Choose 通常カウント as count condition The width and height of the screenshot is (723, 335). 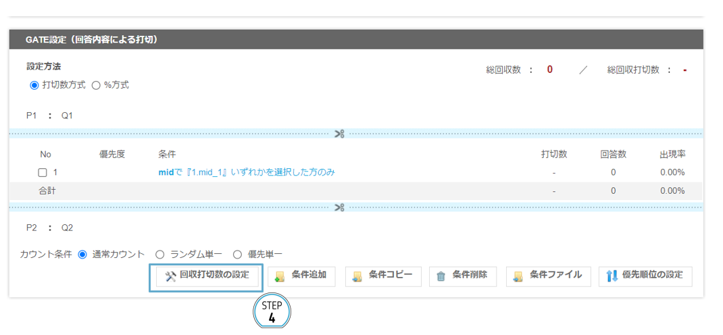(83, 255)
